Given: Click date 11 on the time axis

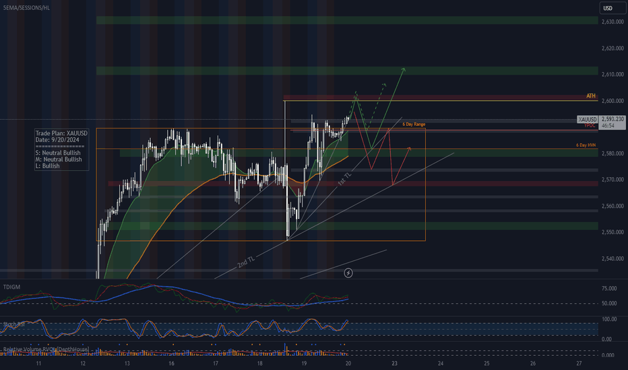Looking at the screenshot, I should pyautogui.click(x=38, y=363).
